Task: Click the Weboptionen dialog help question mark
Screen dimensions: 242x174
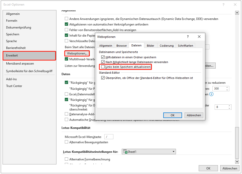Action: pos(188,37)
